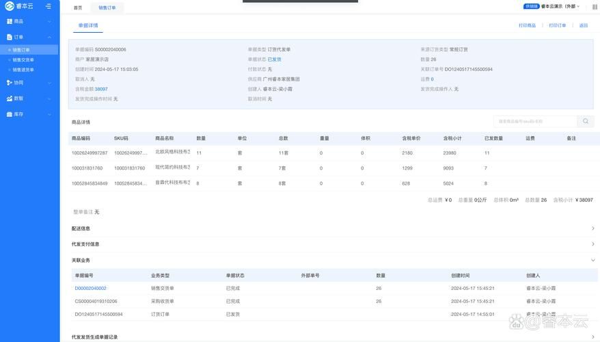Click product code 100031831760 in first column
The image size is (600, 342).
[x=87, y=168]
